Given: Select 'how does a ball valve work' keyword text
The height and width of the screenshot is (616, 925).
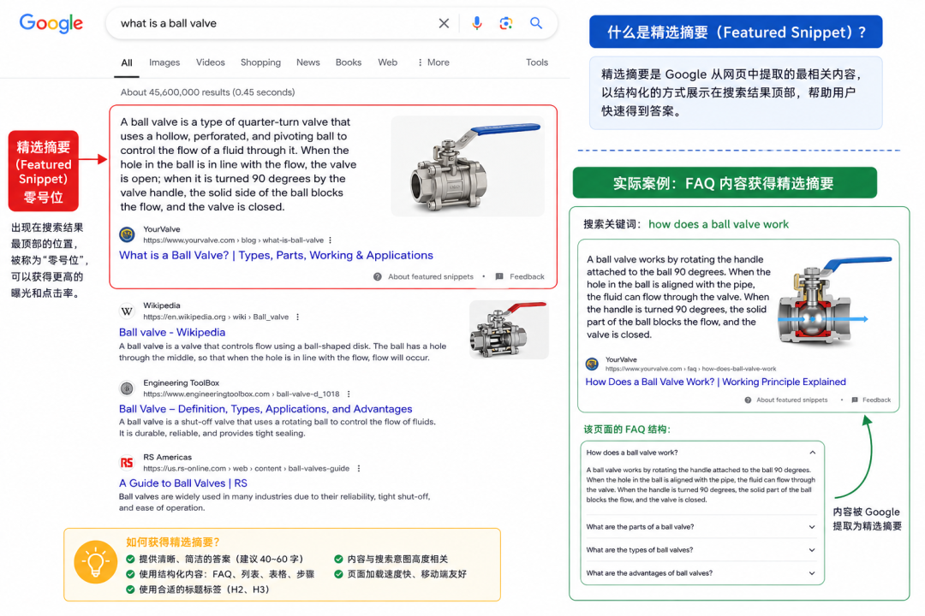Looking at the screenshot, I should pyautogui.click(x=719, y=224).
